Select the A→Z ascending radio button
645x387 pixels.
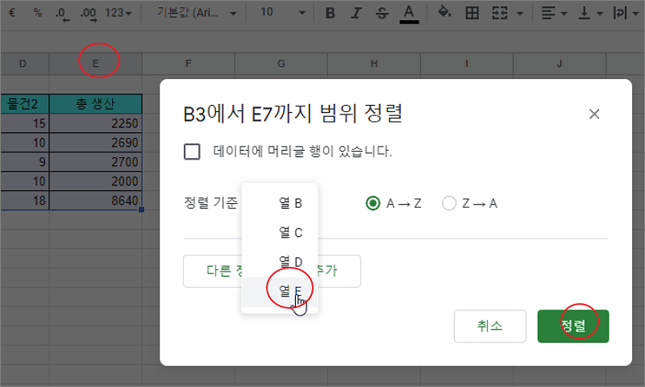[373, 203]
